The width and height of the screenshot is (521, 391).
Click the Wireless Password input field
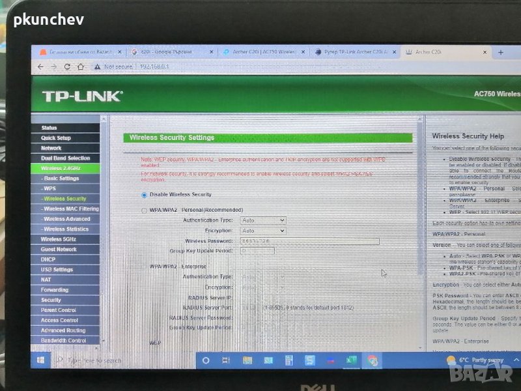point(309,241)
